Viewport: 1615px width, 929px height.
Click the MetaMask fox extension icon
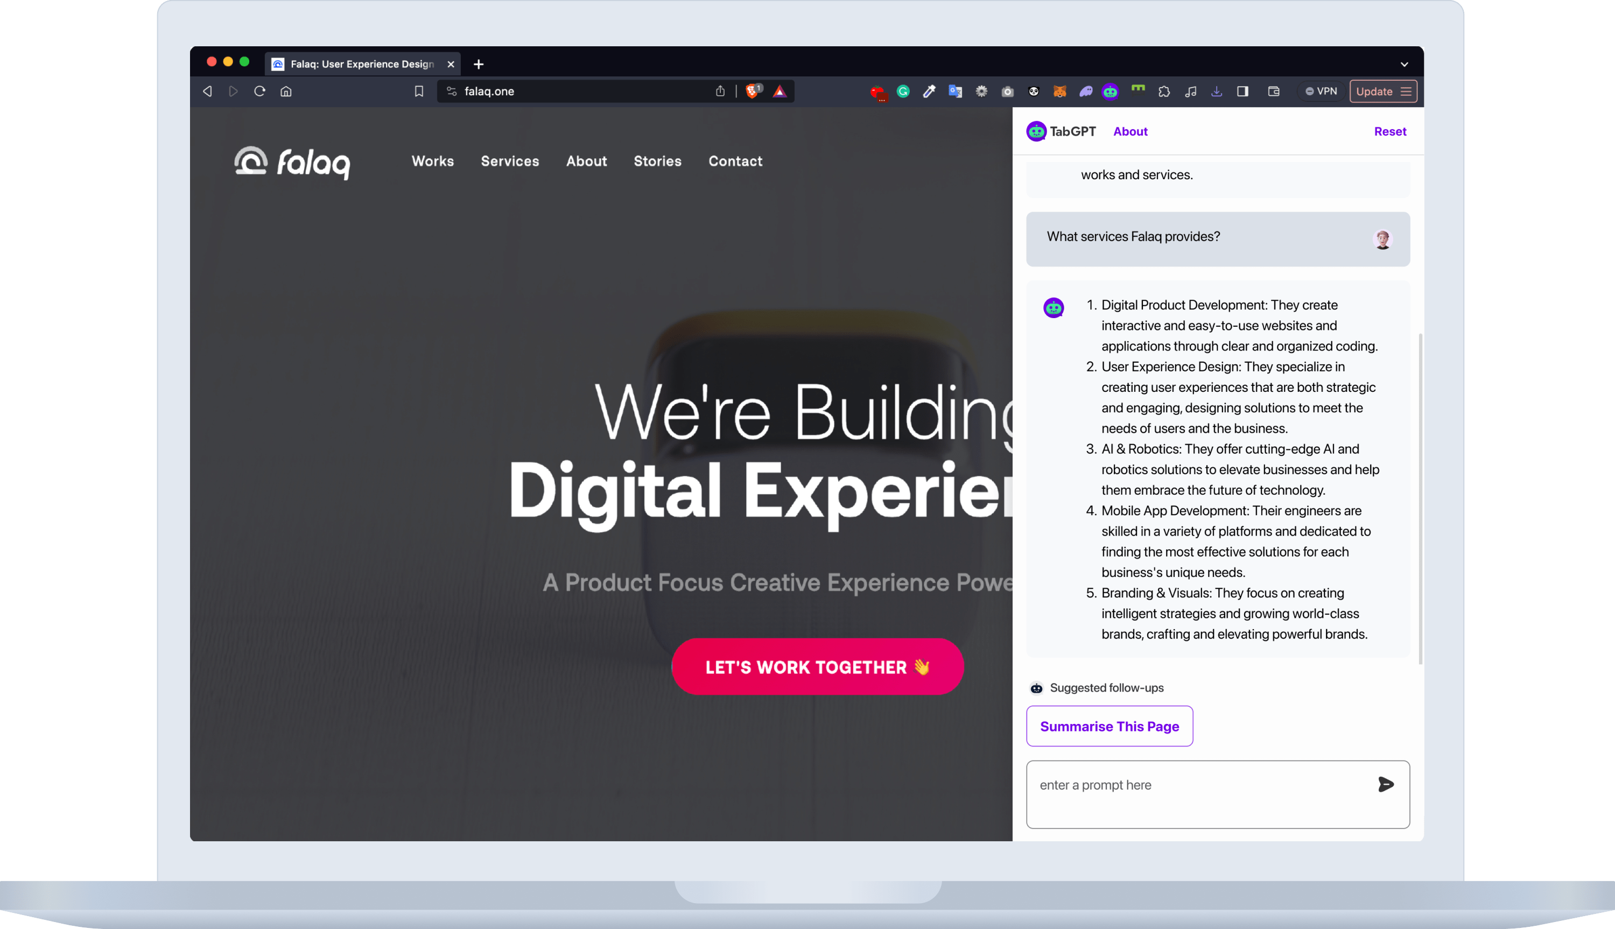pos(1059,92)
